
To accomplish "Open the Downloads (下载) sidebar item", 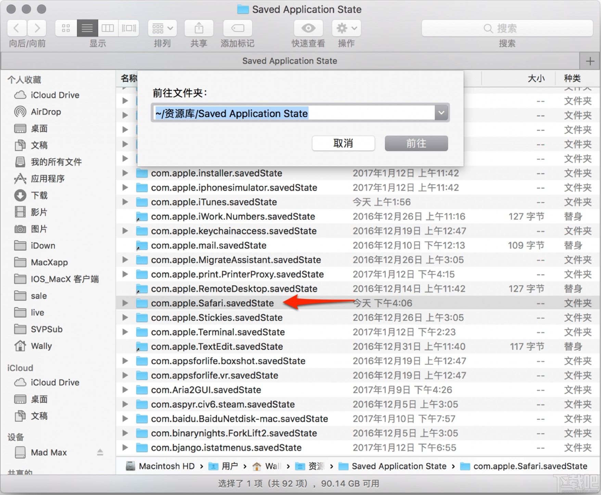I will pos(39,195).
